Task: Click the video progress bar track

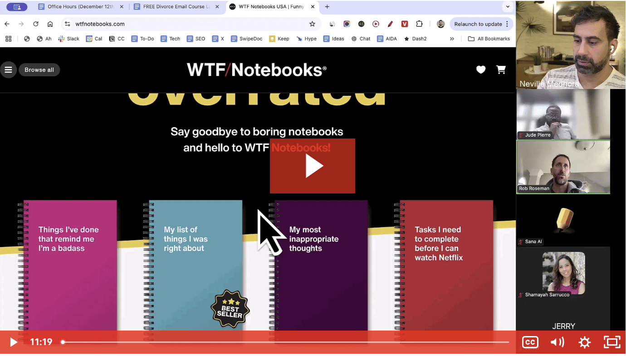Action: pyautogui.click(x=286, y=342)
